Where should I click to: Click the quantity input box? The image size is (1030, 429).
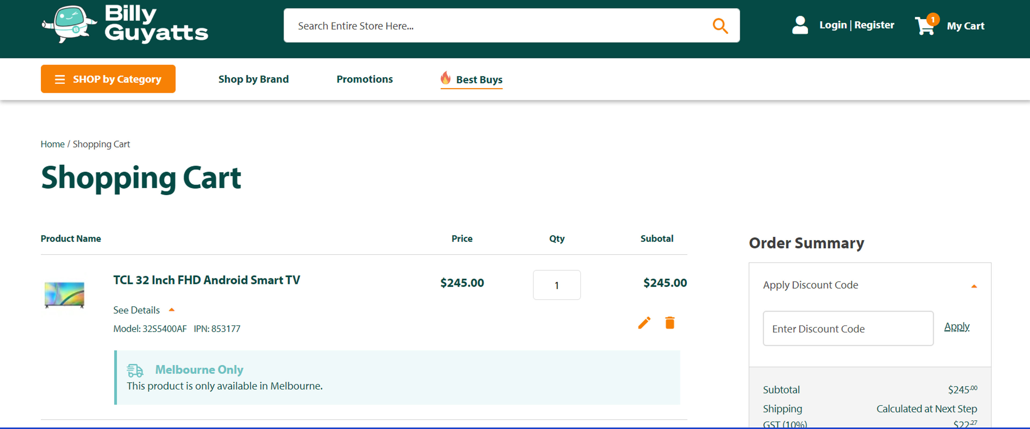click(557, 285)
